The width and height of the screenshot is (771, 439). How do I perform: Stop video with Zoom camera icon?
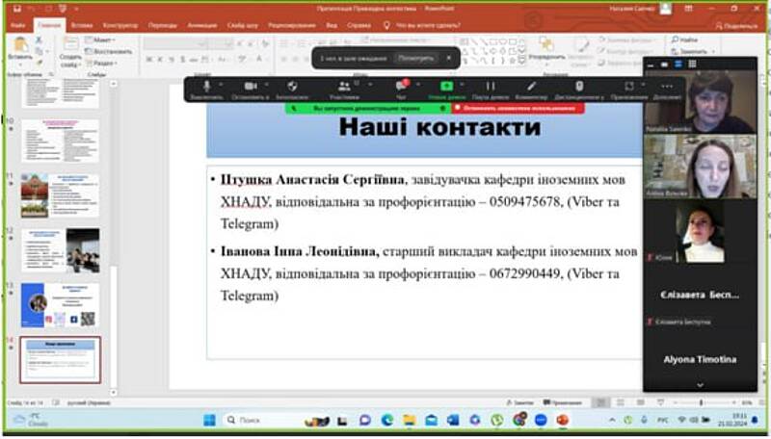click(x=251, y=87)
